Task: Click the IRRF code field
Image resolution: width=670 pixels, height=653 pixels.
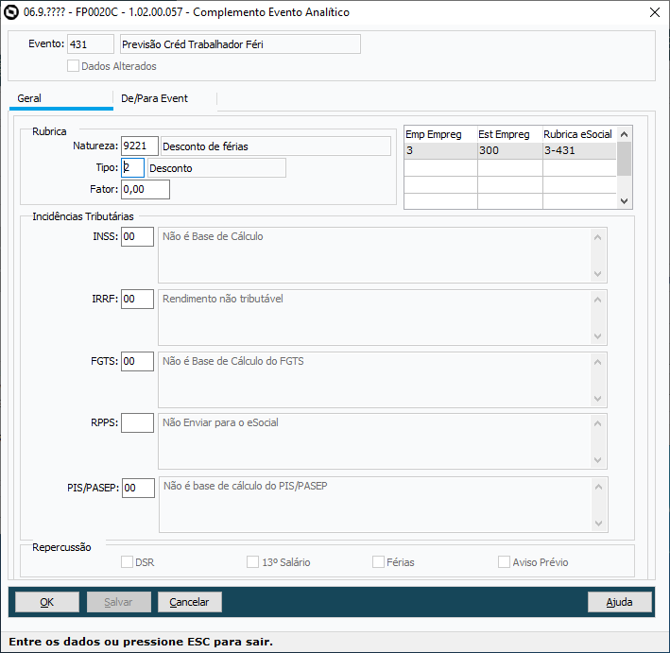Action: tap(137, 300)
